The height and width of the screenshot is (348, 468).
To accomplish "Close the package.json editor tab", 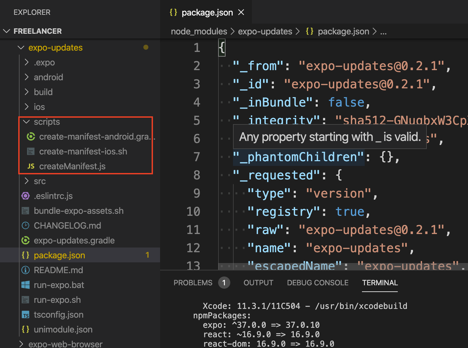I will [x=241, y=12].
